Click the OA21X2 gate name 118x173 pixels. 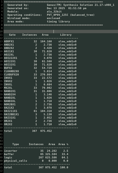(9, 108)
